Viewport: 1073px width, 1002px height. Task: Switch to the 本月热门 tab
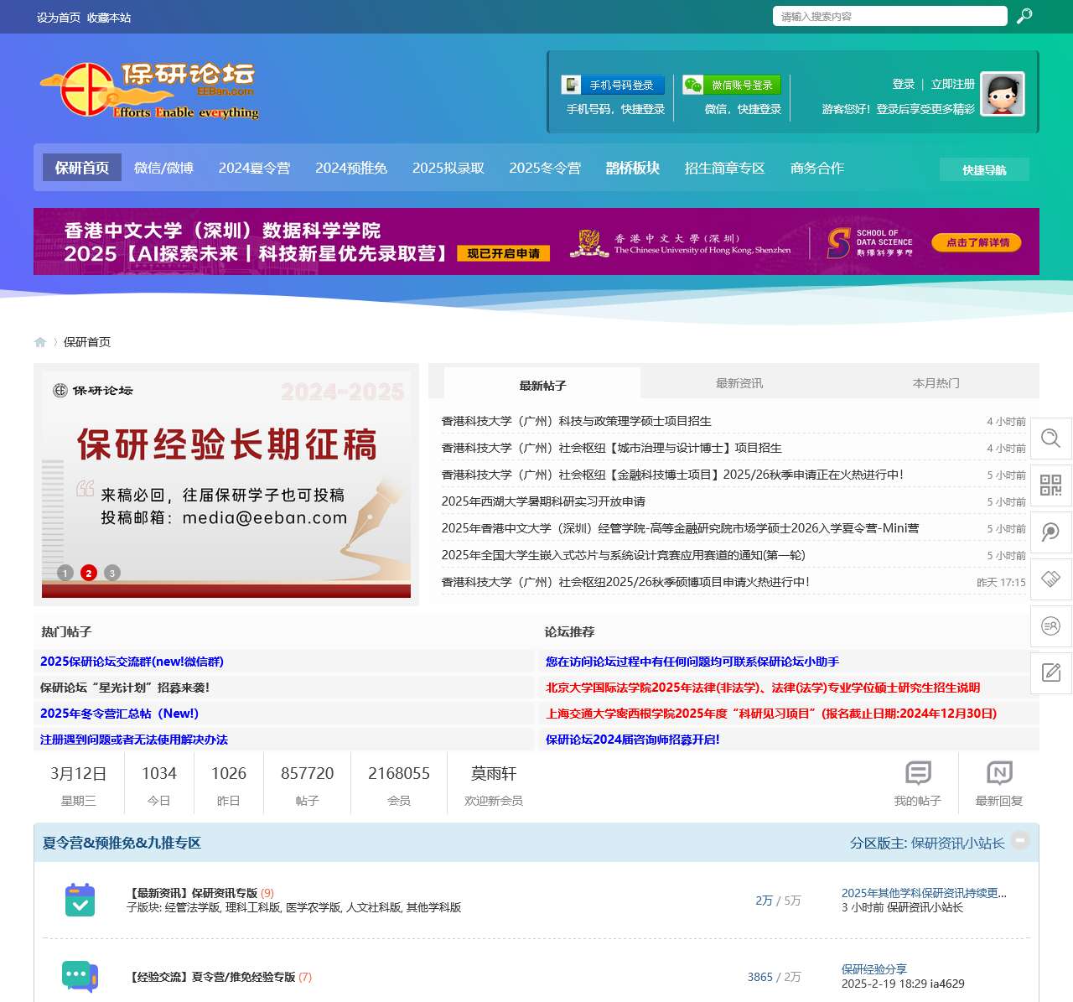pyautogui.click(x=936, y=383)
